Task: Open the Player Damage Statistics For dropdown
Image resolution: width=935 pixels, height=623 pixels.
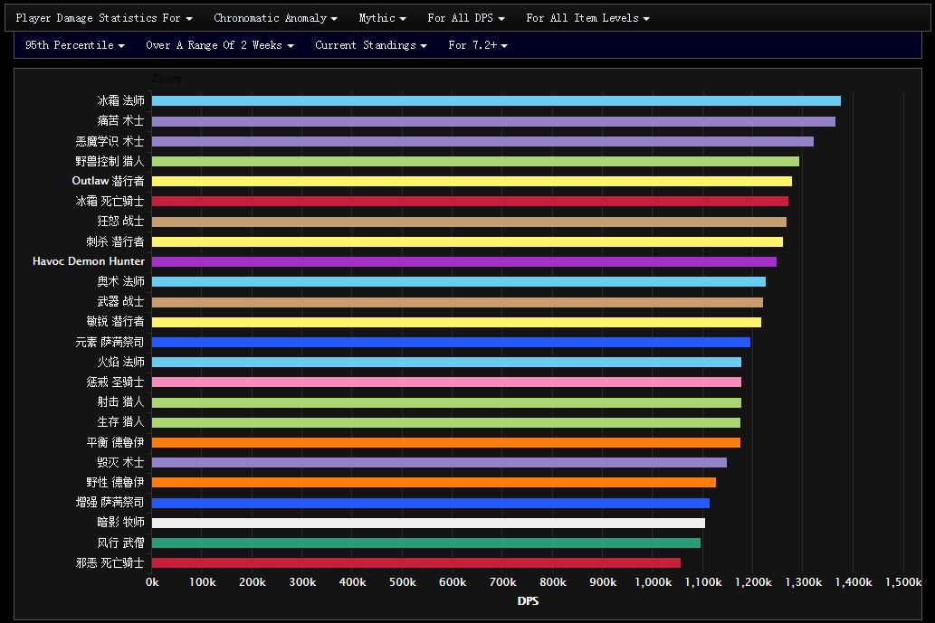Action: [104, 18]
